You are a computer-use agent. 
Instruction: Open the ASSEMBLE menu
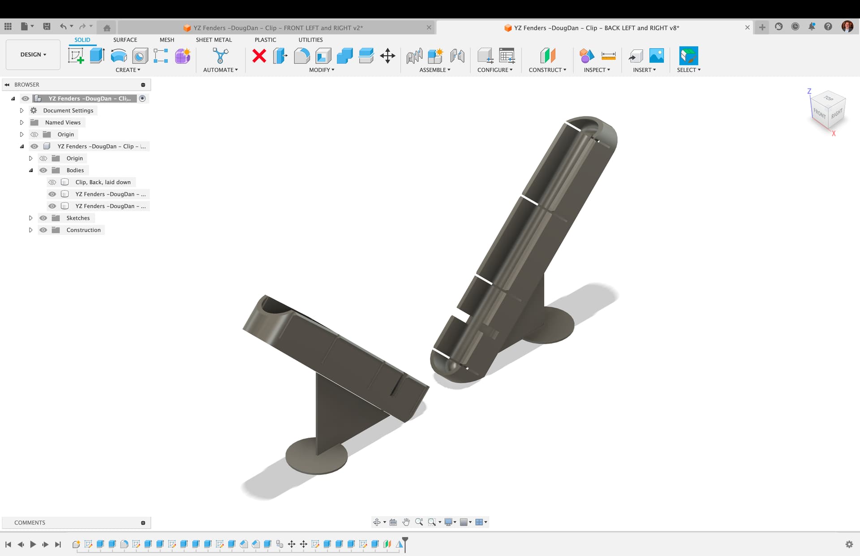tap(434, 70)
